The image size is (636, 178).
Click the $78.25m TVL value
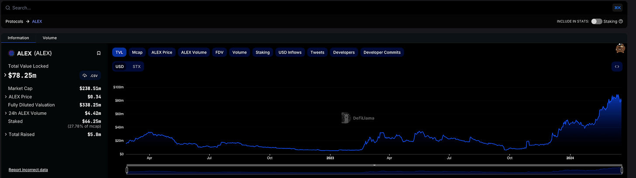(22, 75)
